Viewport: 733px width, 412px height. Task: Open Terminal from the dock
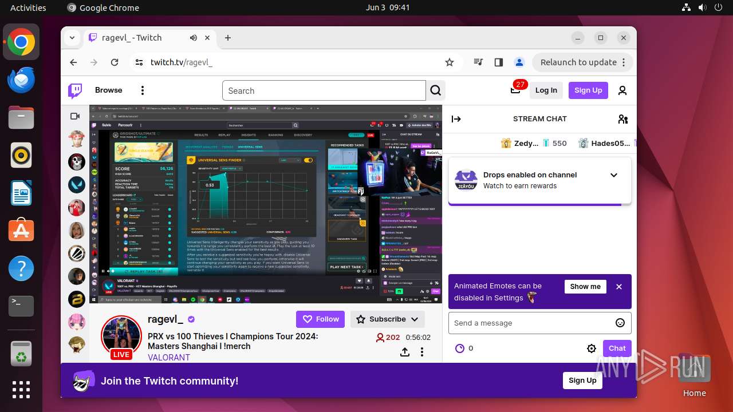(x=21, y=306)
